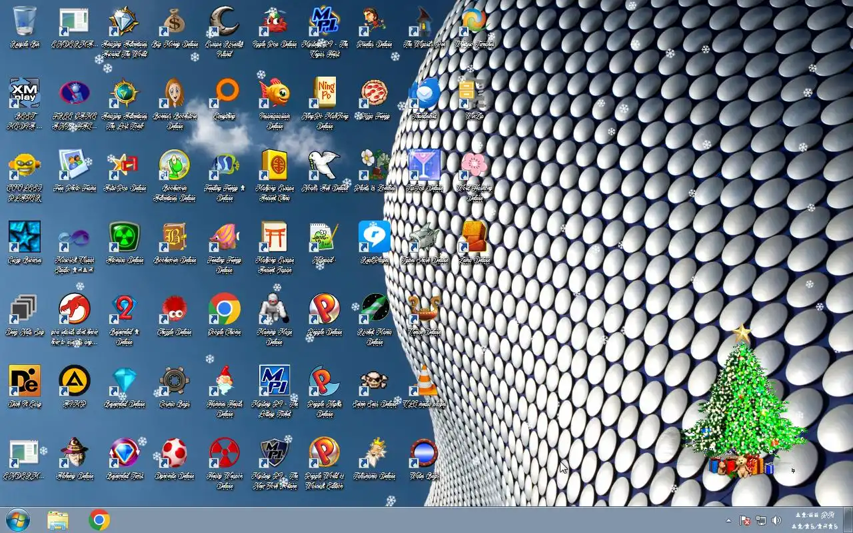Open Venice Deluxe gondola icon
The width and height of the screenshot is (853, 533).
coord(425,309)
